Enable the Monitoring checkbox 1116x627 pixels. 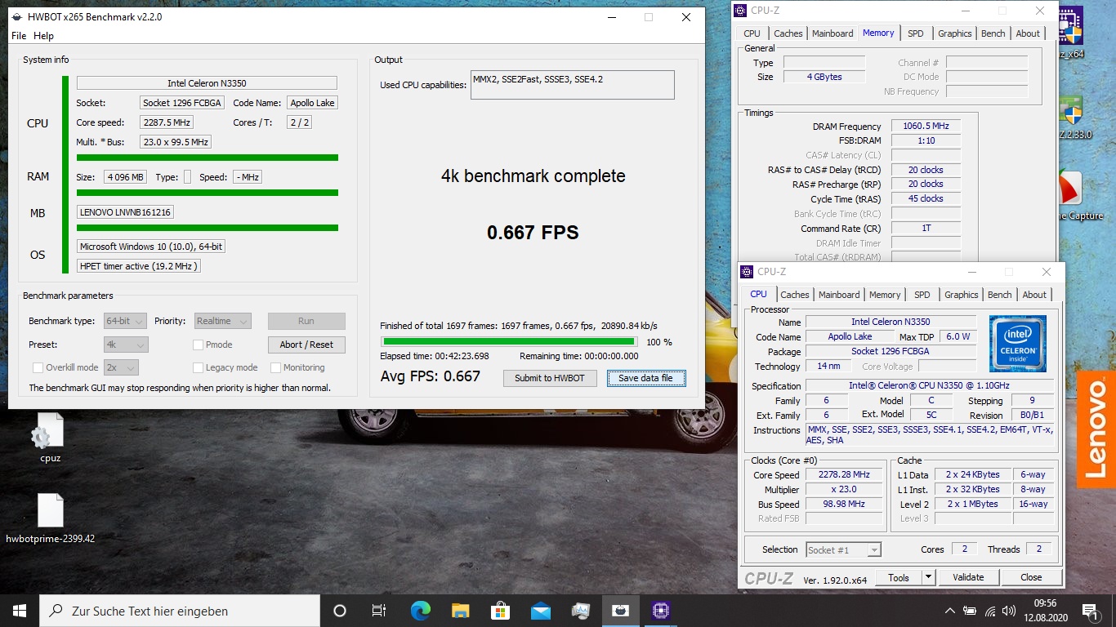point(276,367)
